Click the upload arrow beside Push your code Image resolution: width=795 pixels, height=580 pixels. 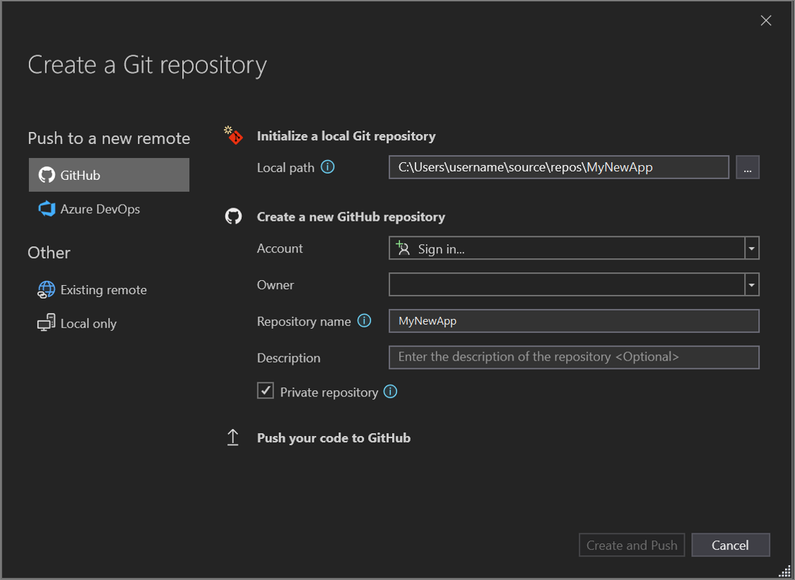(x=233, y=437)
